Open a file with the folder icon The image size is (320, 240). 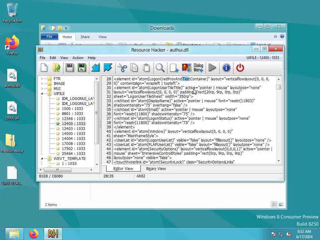[x=56, y=68]
